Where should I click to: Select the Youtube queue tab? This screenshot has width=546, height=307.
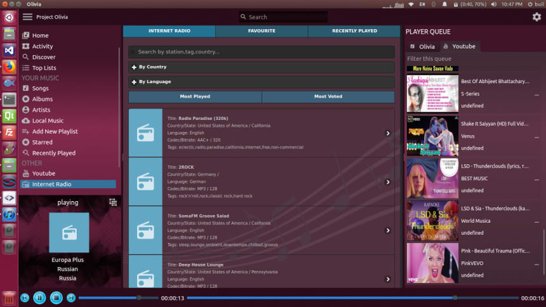[460, 46]
